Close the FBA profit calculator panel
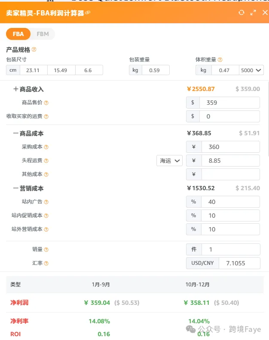The width and height of the screenshot is (269, 340). [265, 12]
